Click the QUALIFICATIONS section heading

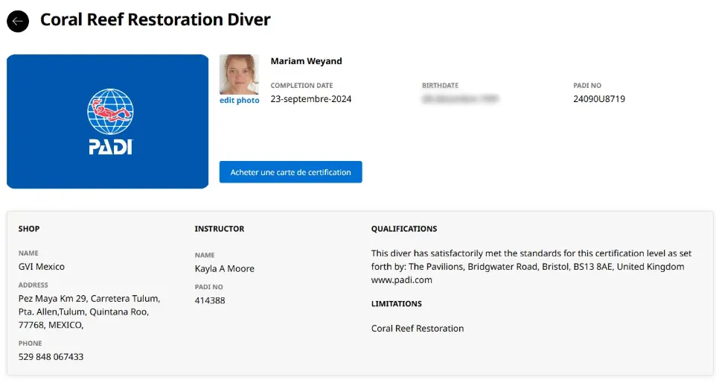403,229
